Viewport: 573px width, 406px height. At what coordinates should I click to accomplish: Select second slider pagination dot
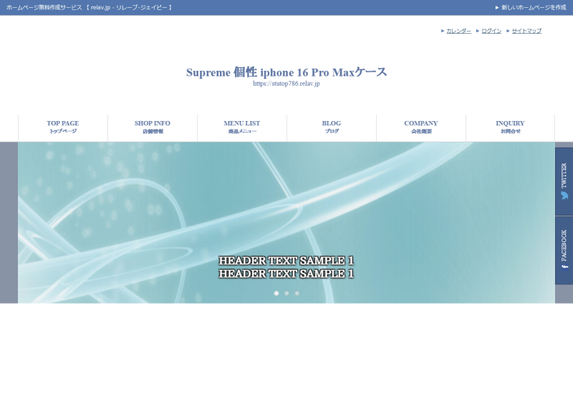pyautogui.click(x=286, y=293)
